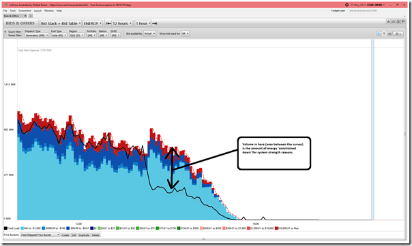The image size is (412, 246).
Task: Open the Station filter dropdown
Action: tap(104, 35)
